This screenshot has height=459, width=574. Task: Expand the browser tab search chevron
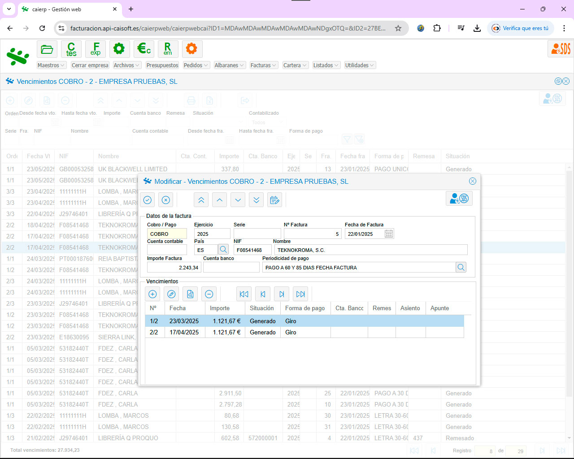click(x=9, y=9)
